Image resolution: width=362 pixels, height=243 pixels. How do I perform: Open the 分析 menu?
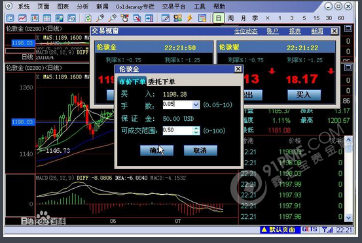(82, 7)
